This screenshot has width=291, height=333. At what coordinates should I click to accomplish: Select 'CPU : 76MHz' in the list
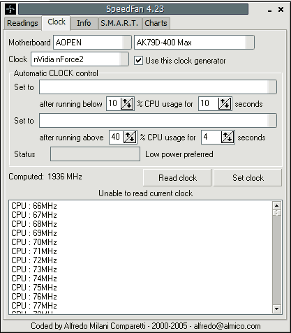tap(34, 297)
